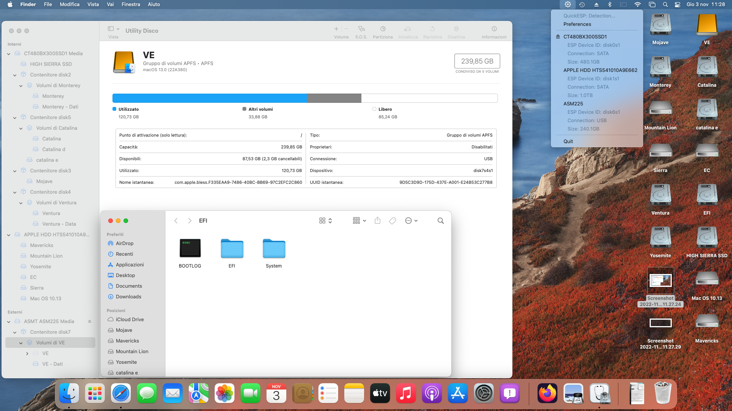Click the tag icon in Finder toolbar
Image resolution: width=732 pixels, height=411 pixels.
coord(392,221)
